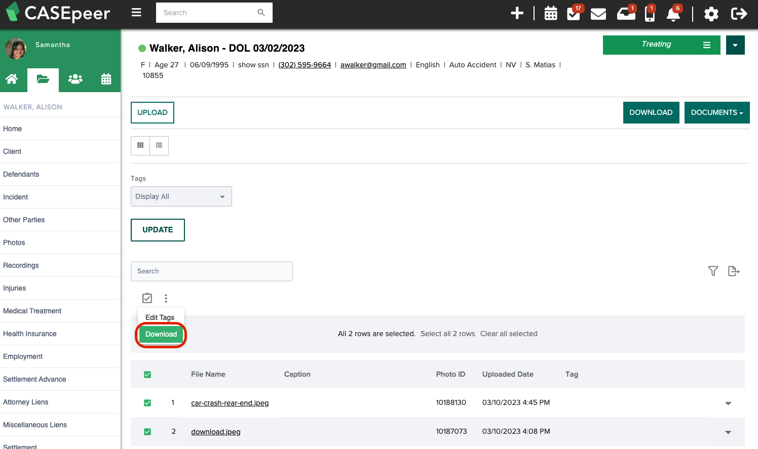Switch to list view of photos
The width and height of the screenshot is (758, 449).
coord(159,145)
